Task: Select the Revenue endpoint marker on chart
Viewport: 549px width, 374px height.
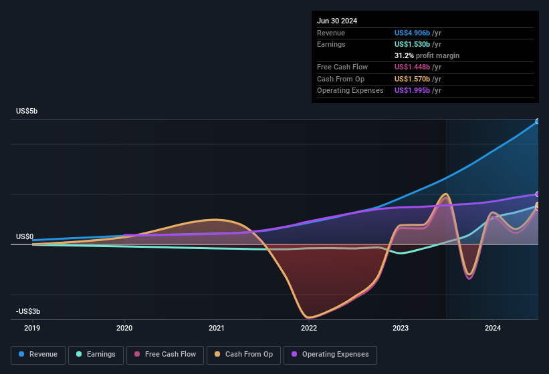Action: click(538, 122)
